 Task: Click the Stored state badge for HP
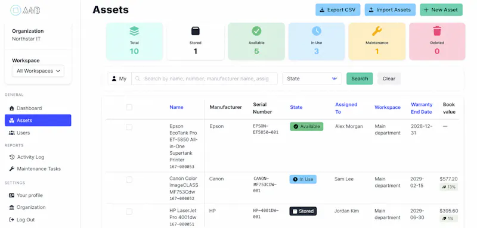(x=303, y=211)
